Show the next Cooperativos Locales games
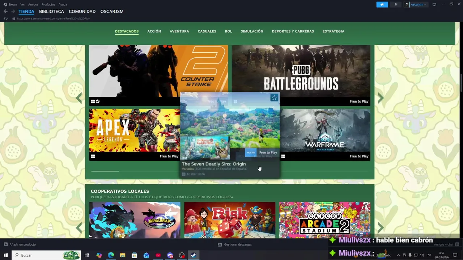This screenshot has width=463, height=260. [x=381, y=227]
